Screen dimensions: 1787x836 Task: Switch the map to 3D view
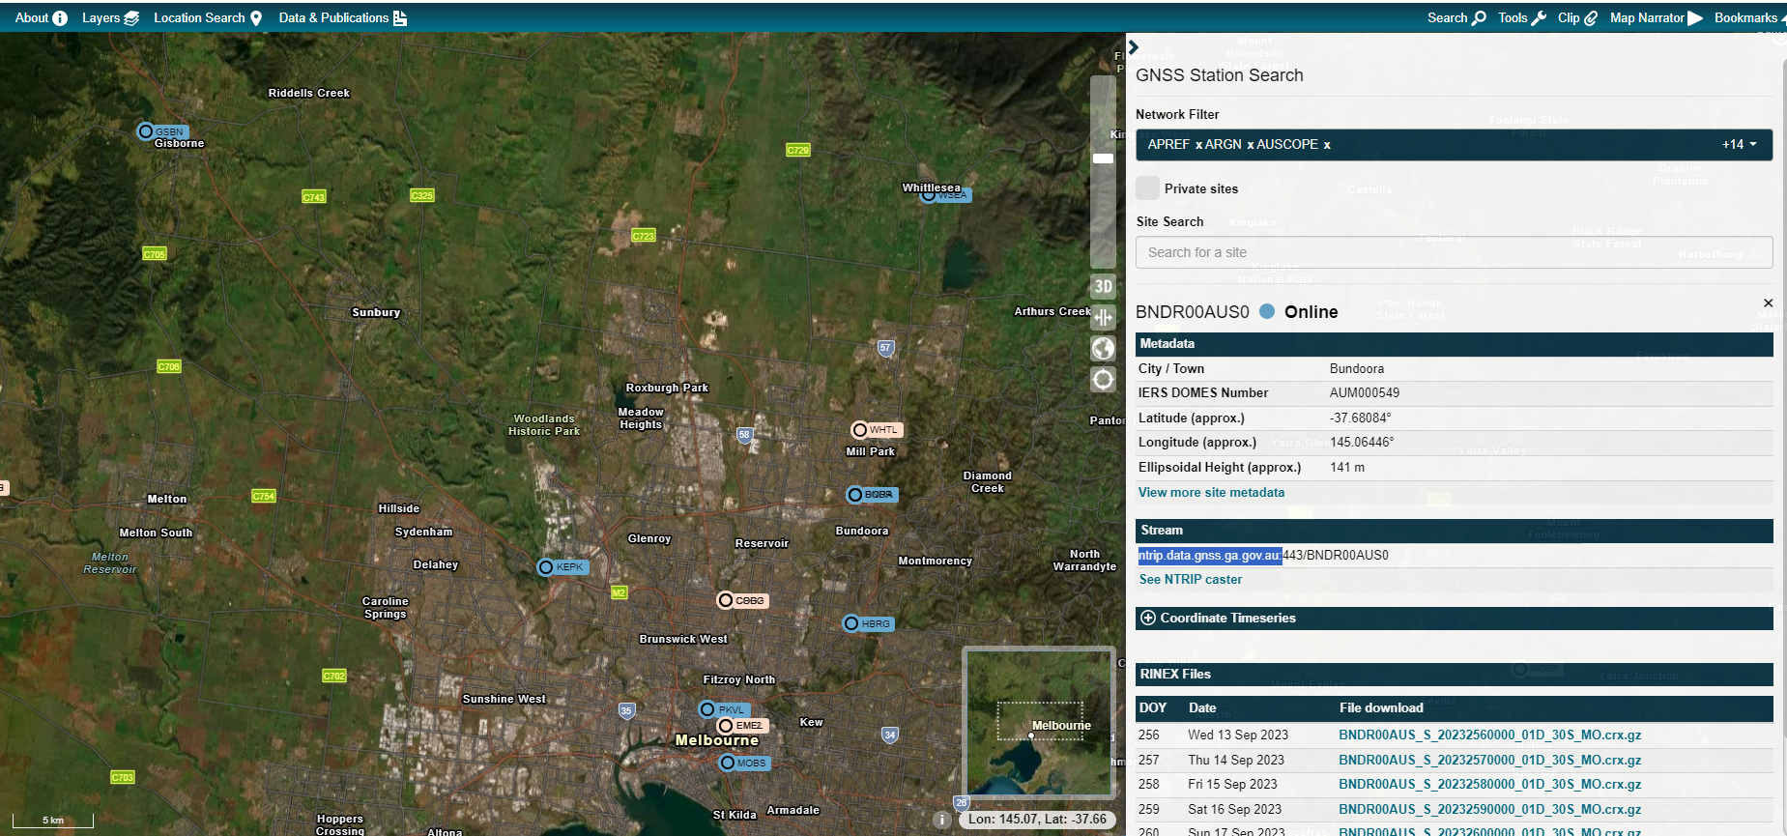point(1103,286)
